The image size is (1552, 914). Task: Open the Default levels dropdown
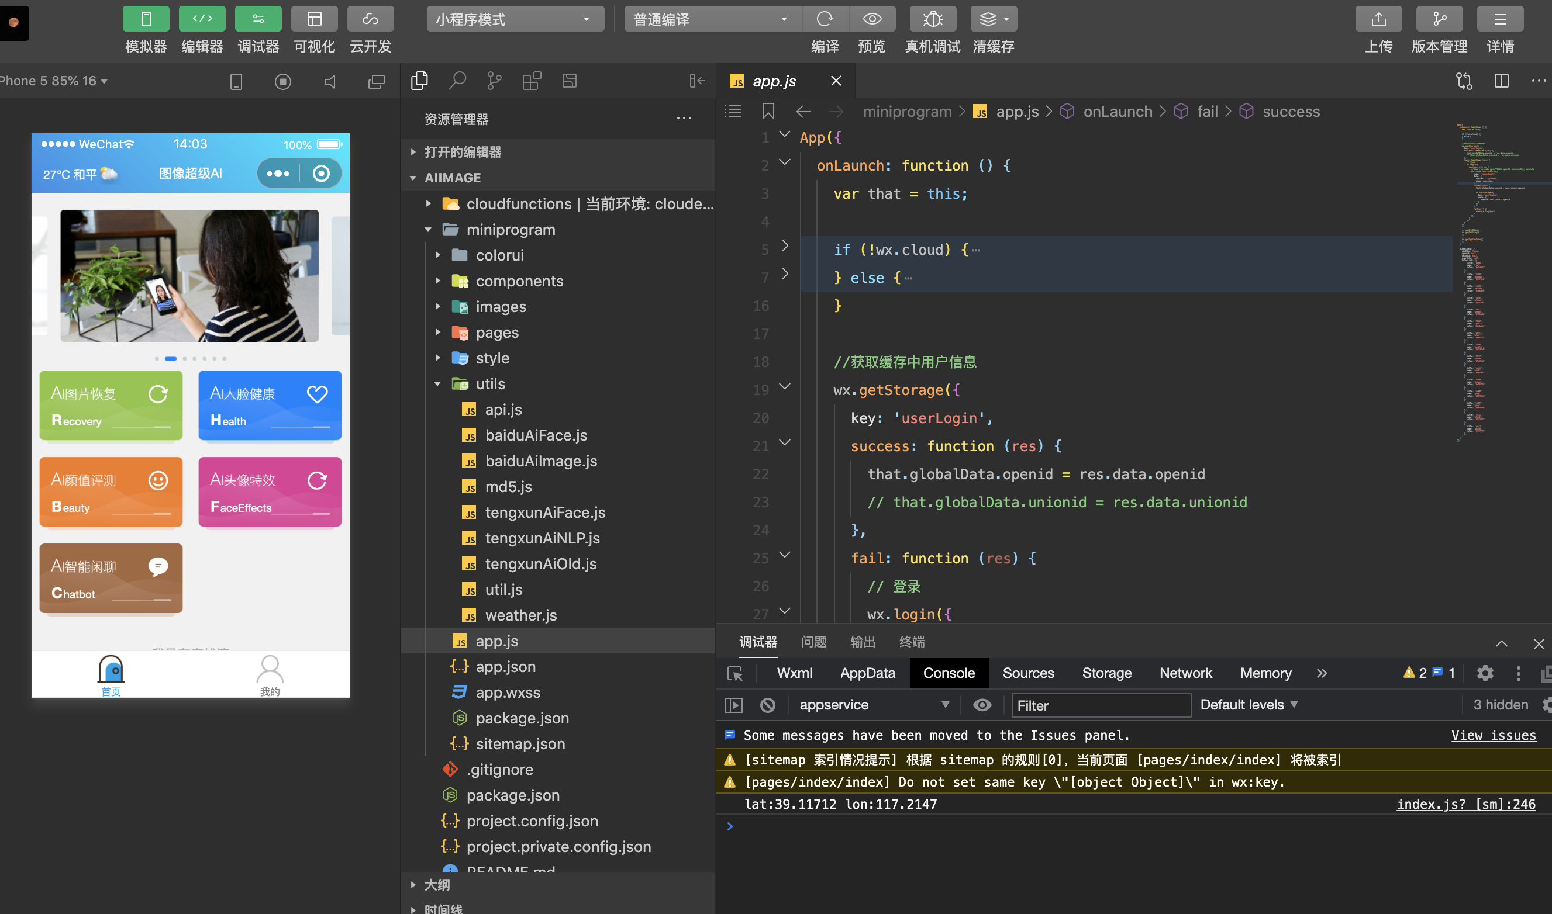pyautogui.click(x=1249, y=705)
